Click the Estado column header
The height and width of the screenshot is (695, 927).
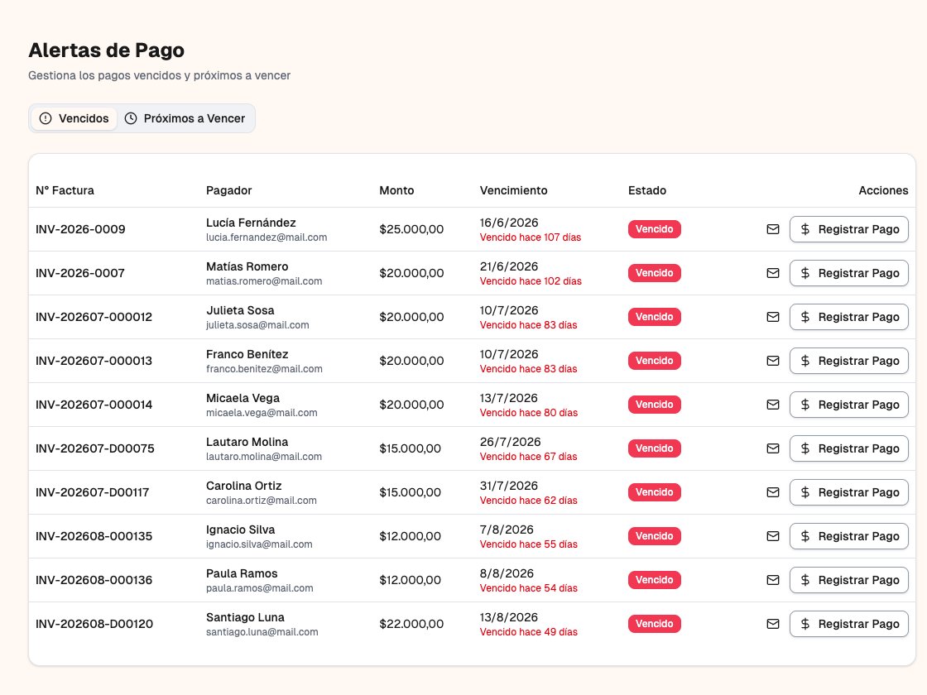[x=646, y=190]
